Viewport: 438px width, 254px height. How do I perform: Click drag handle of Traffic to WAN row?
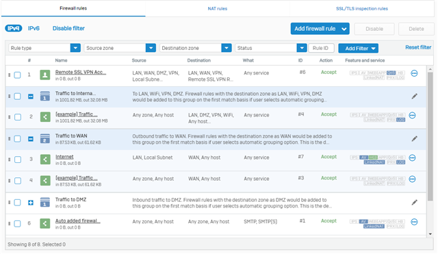(9, 138)
